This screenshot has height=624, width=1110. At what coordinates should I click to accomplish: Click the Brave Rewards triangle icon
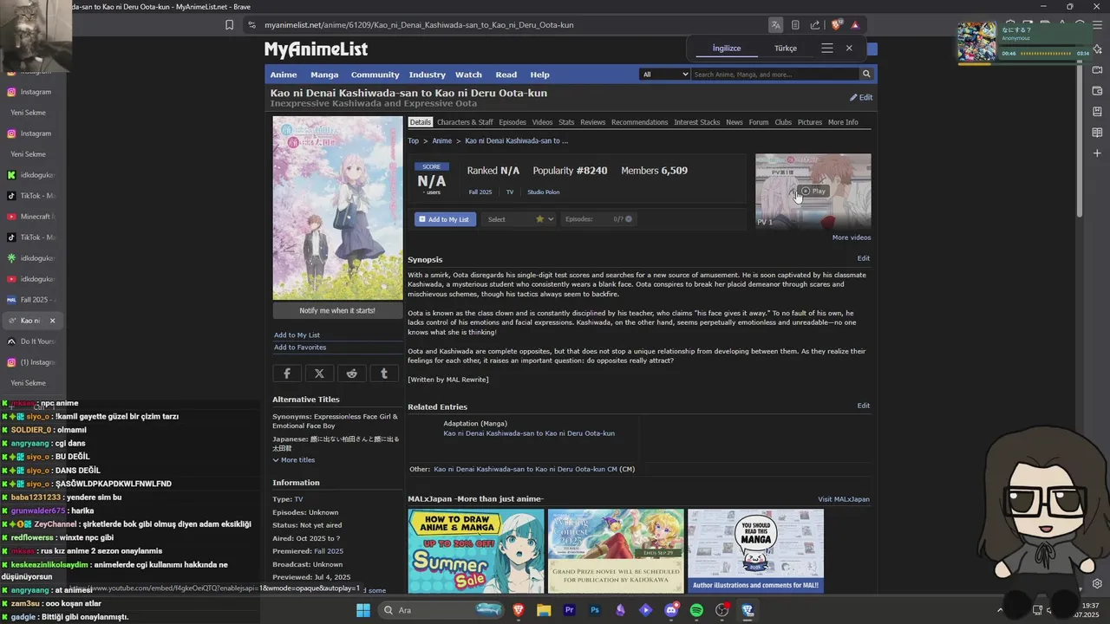855,25
